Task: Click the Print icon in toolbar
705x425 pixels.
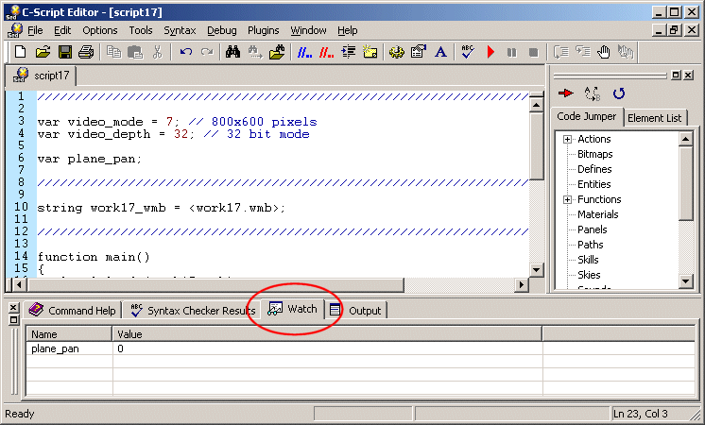Action: (x=86, y=52)
